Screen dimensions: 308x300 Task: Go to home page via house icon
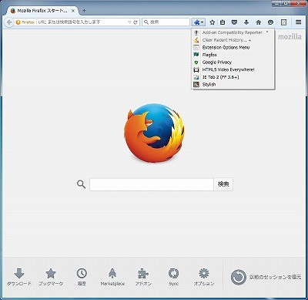259,22
